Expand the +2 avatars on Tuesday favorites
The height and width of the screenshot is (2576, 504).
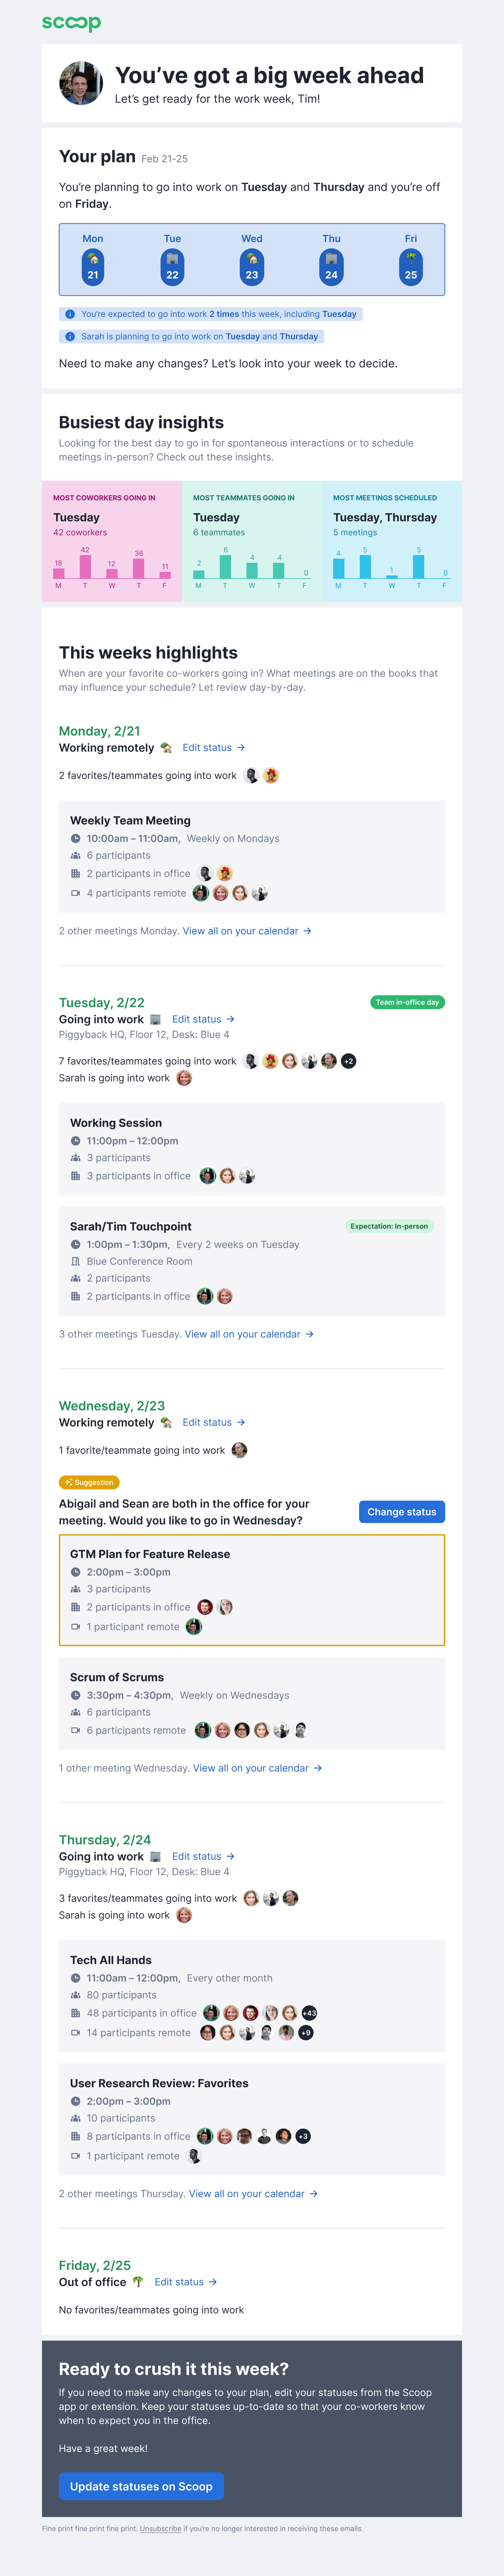coord(348,1061)
